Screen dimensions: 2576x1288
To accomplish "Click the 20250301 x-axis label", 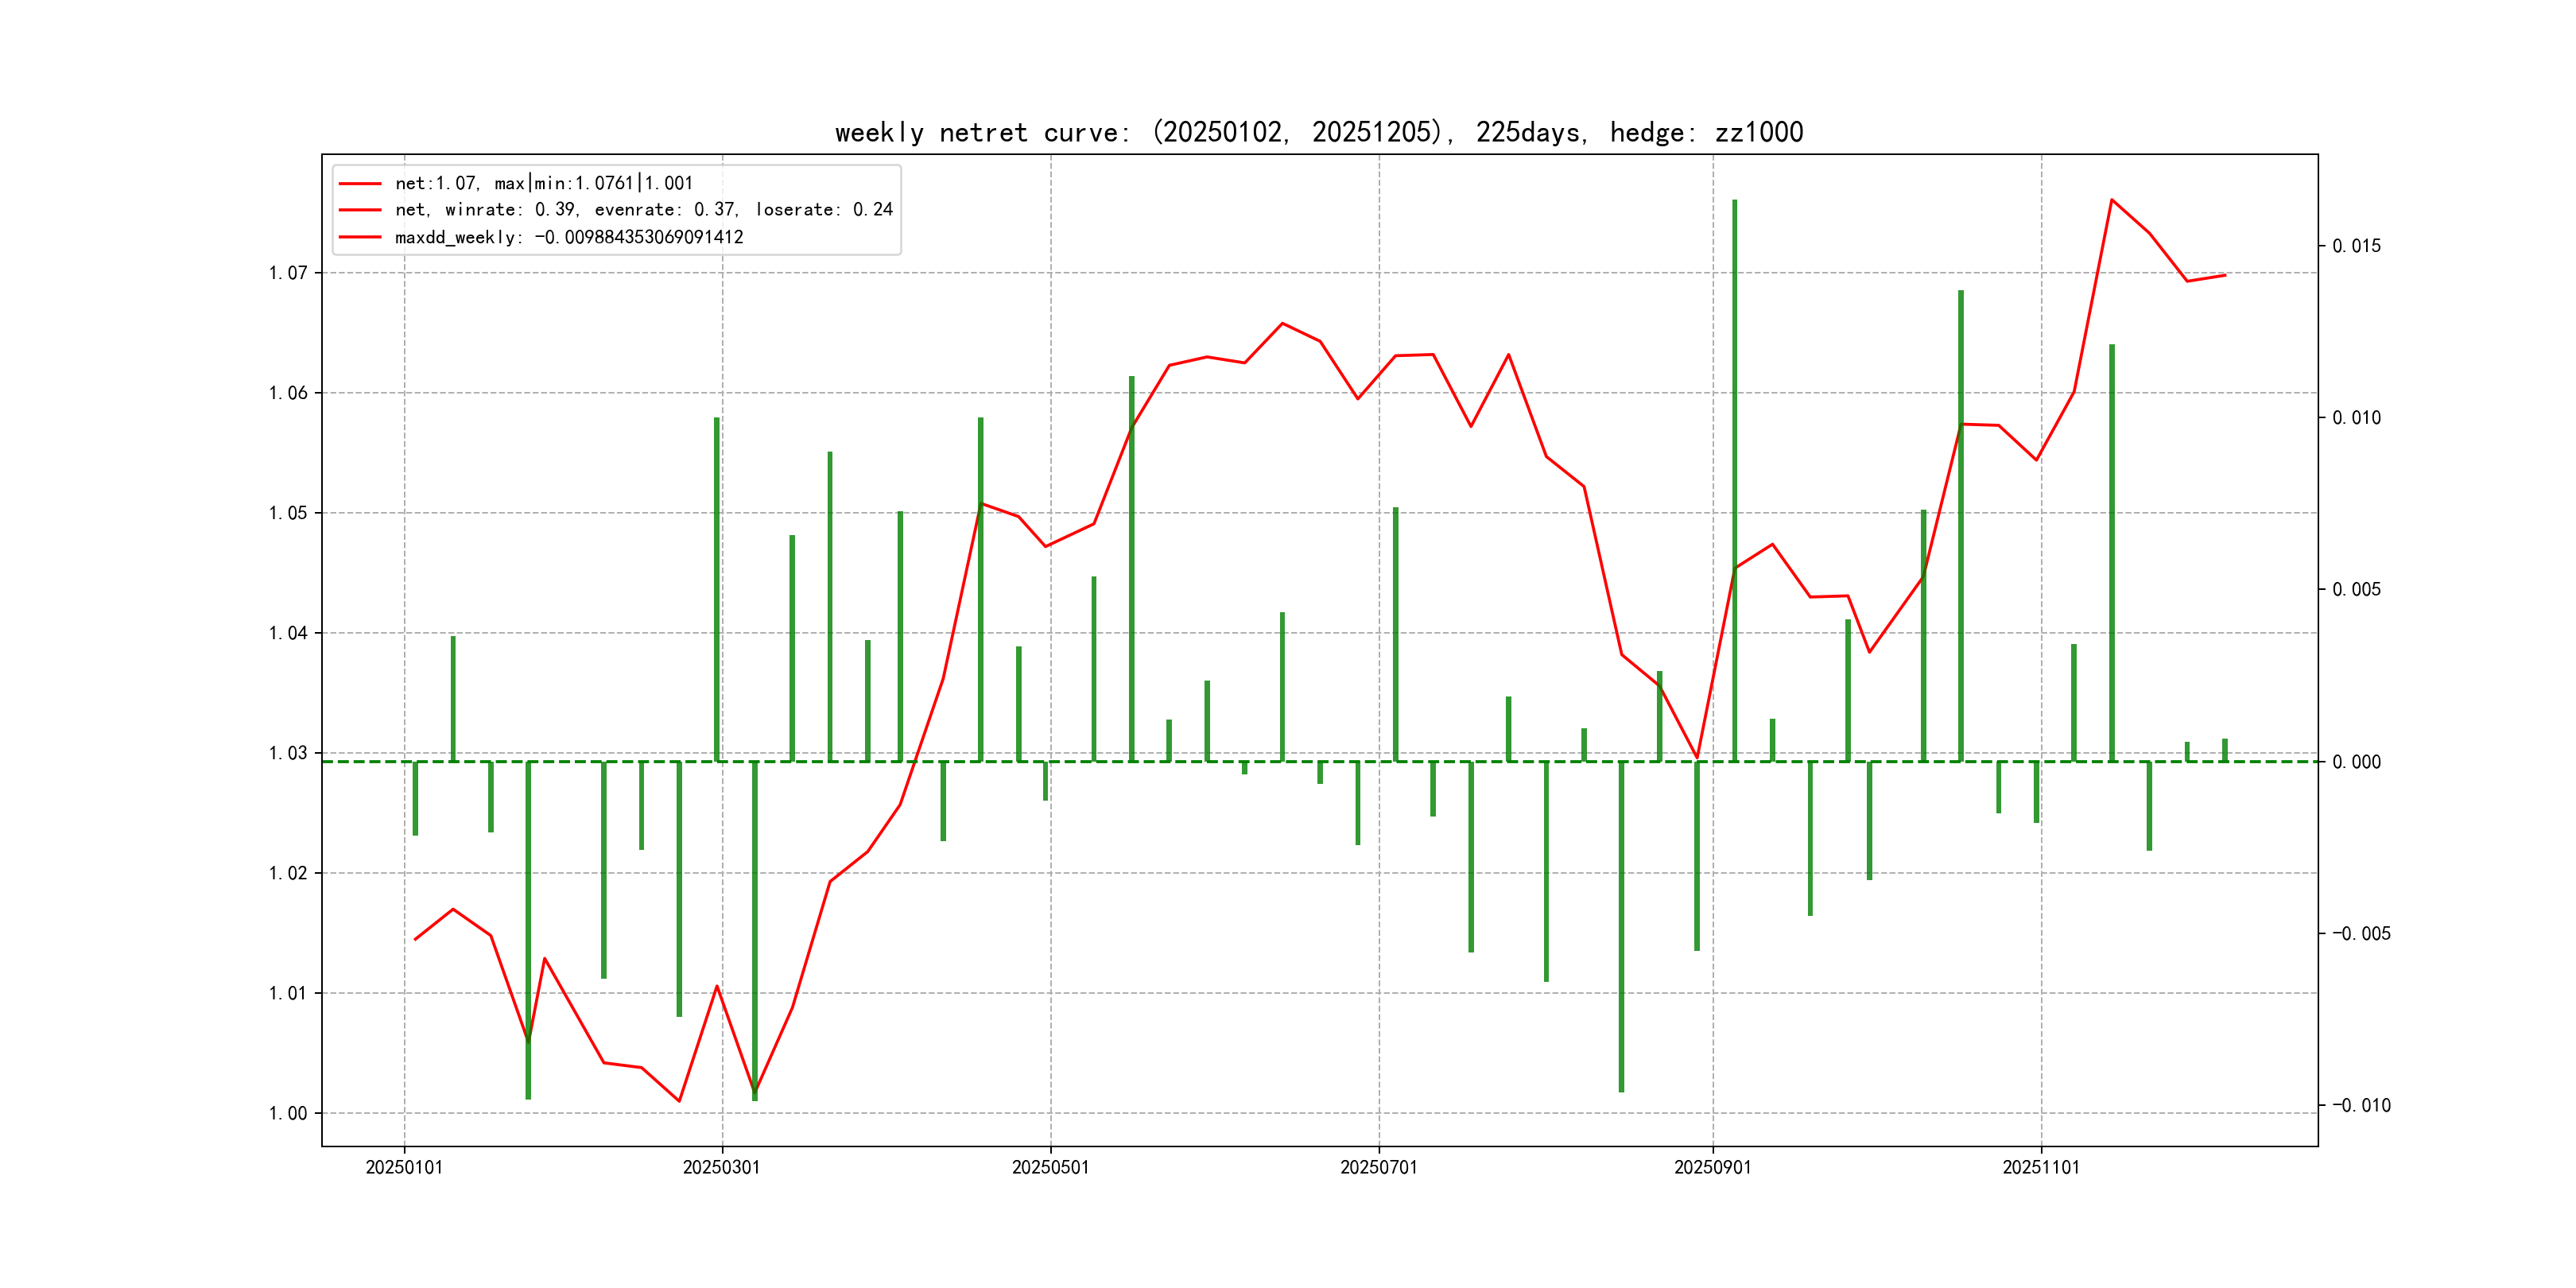I will 721,1167.
